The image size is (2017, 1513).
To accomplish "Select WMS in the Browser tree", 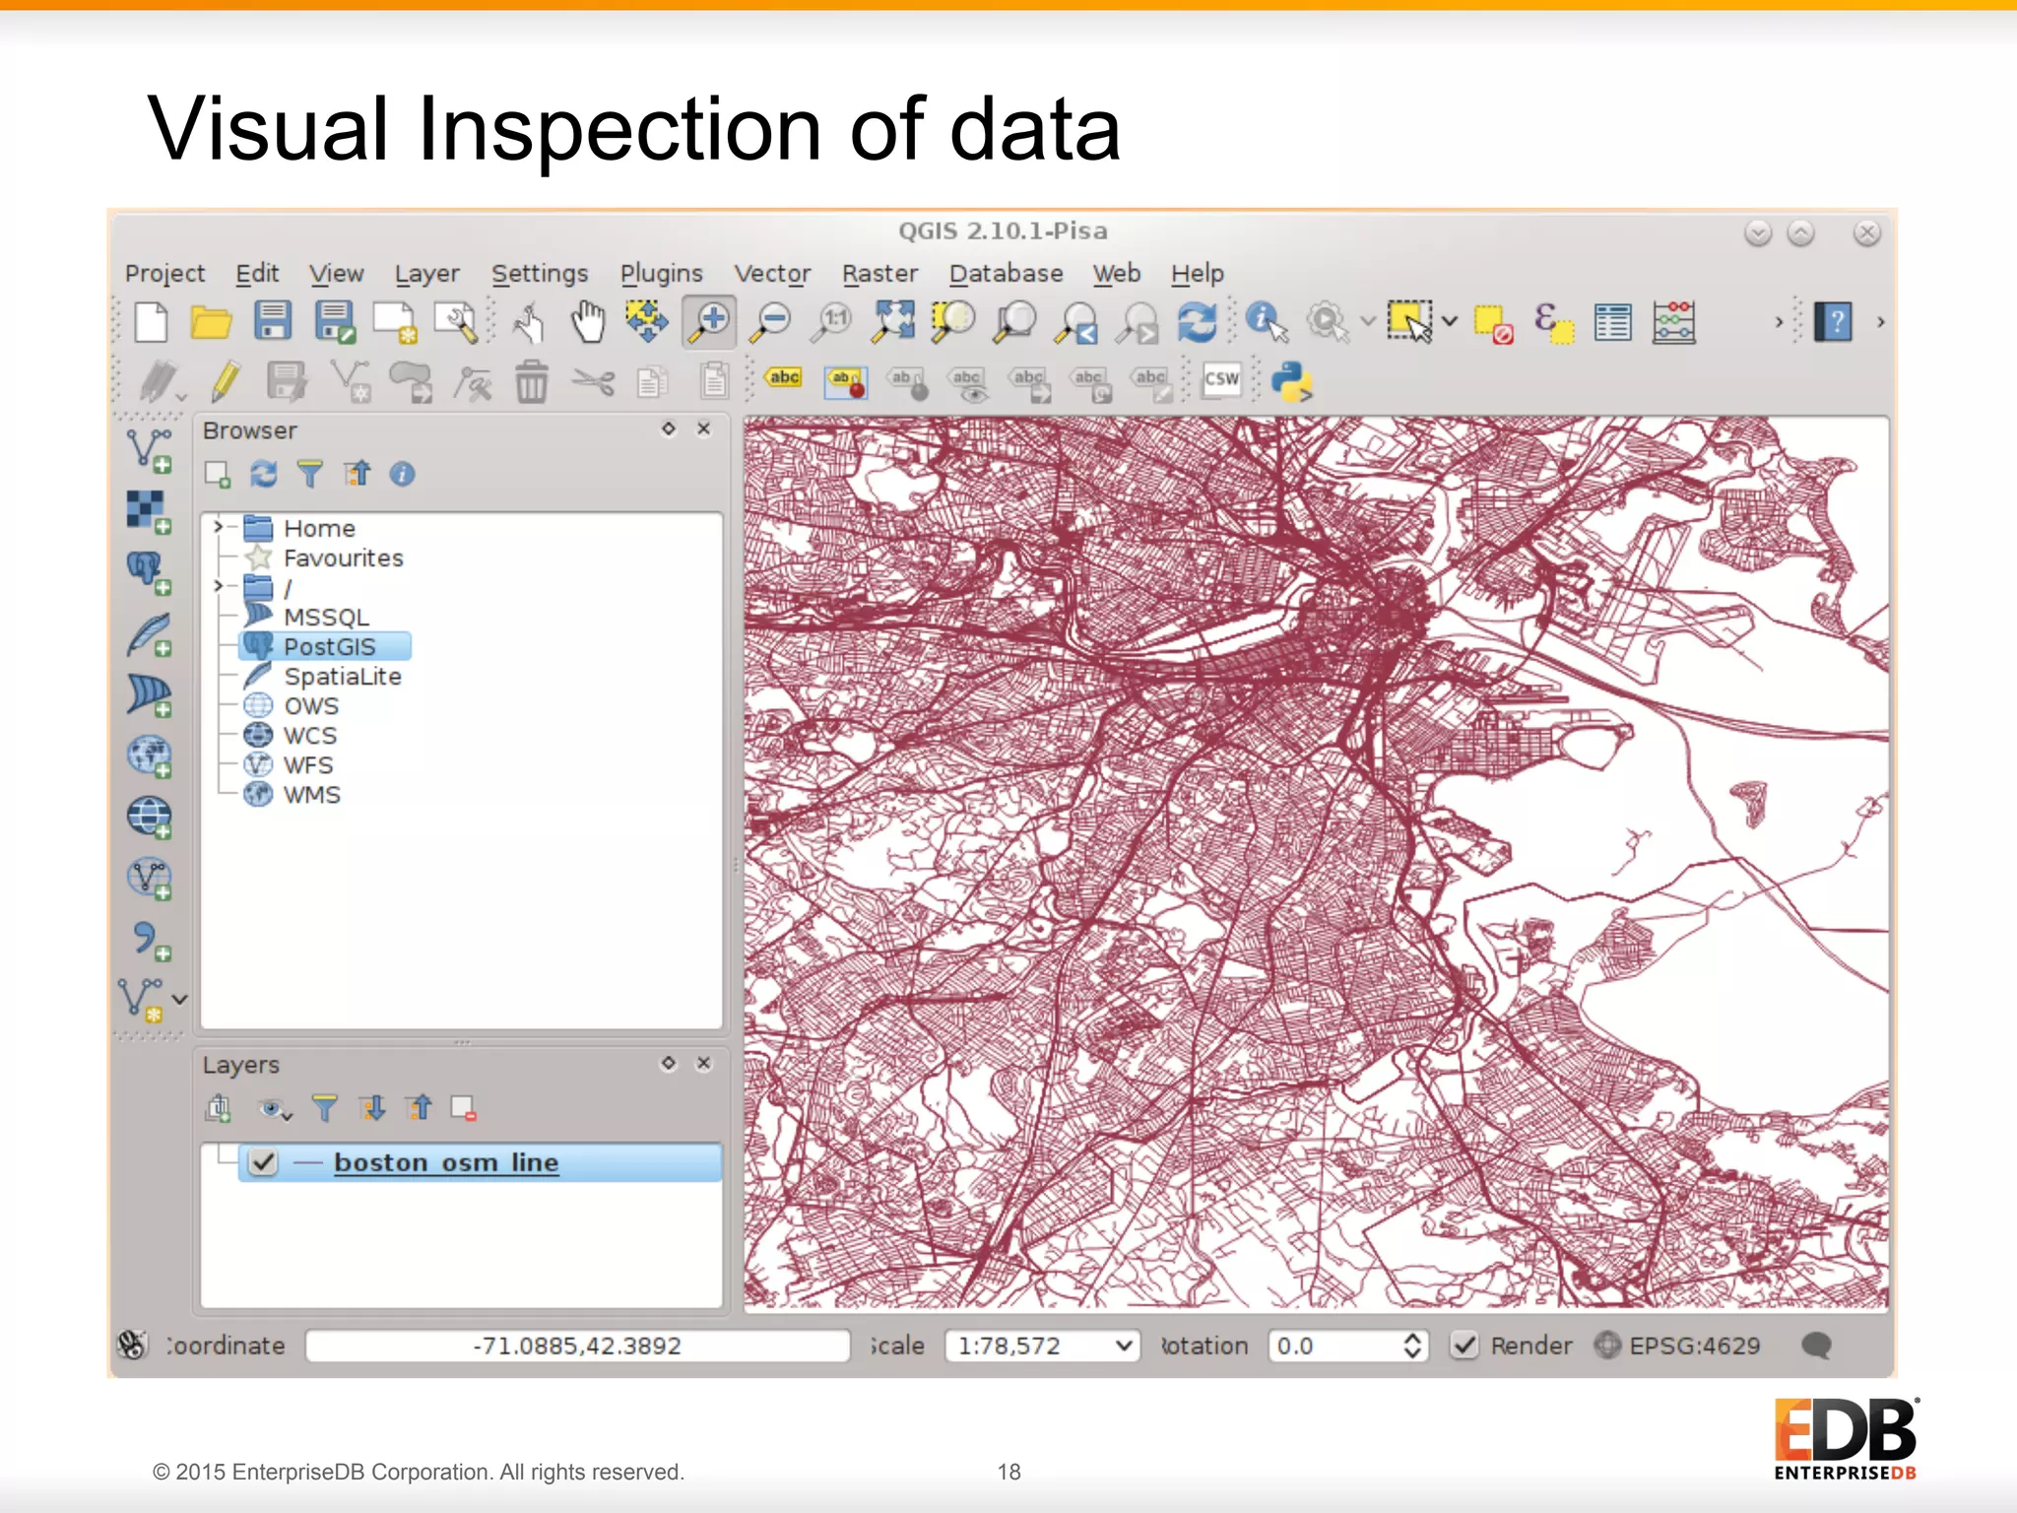I will pos(312,795).
